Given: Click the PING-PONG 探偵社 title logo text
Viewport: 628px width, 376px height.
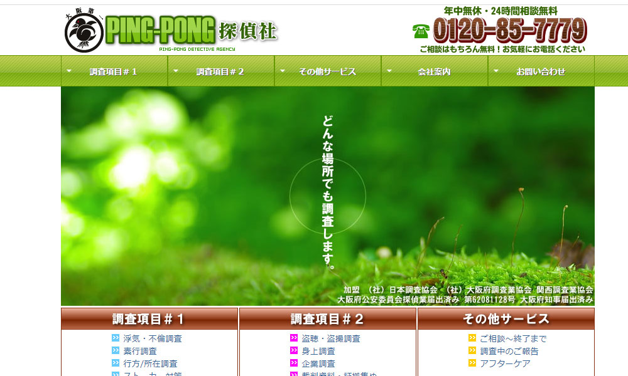Looking at the screenshot, I should tap(192, 30).
